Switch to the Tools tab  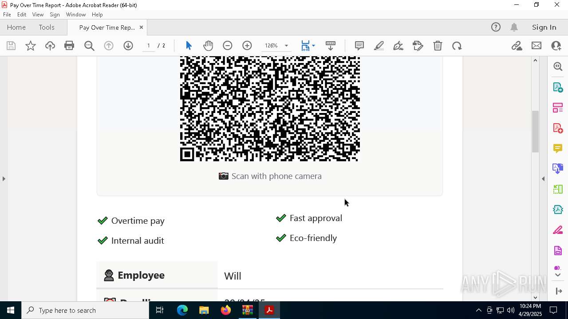(47, 27)
